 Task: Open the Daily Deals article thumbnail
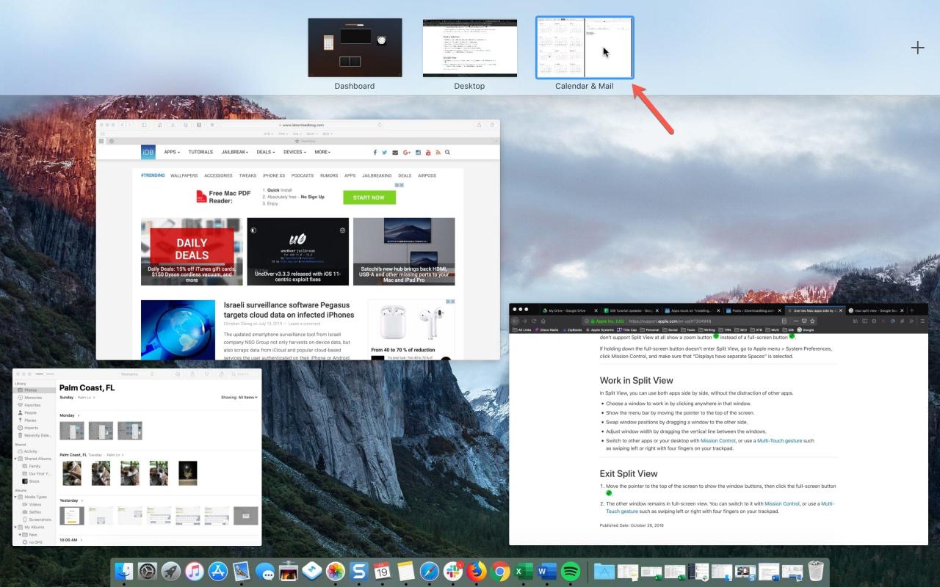[x=192, y=251]
